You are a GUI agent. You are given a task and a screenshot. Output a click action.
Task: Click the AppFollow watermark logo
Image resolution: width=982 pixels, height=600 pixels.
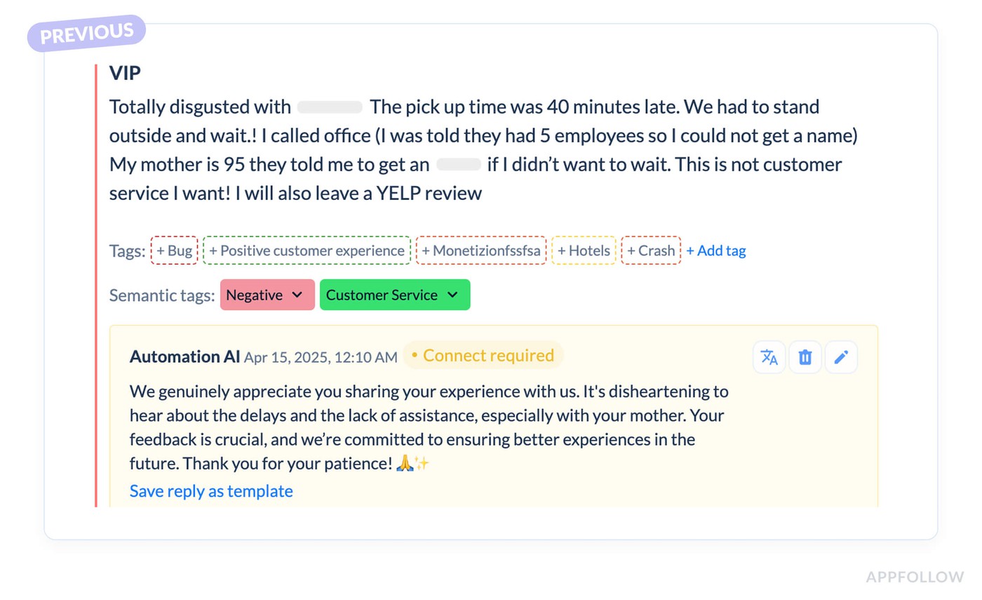click(915, 577)
